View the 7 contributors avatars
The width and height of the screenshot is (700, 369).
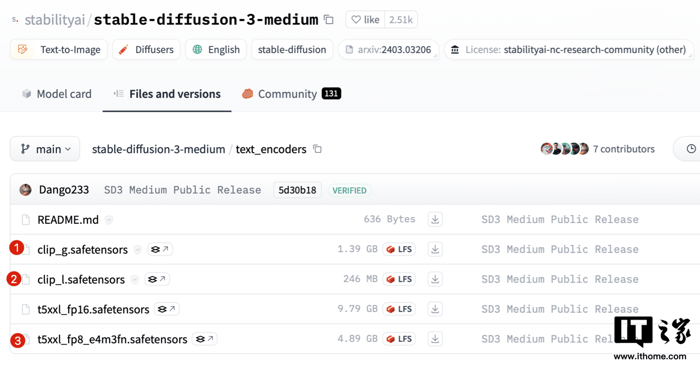coord(564,149)
